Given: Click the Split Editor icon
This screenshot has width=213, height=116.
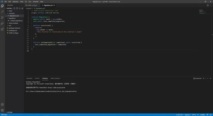Looking at the screenshot, I should [x=208, y=5].
